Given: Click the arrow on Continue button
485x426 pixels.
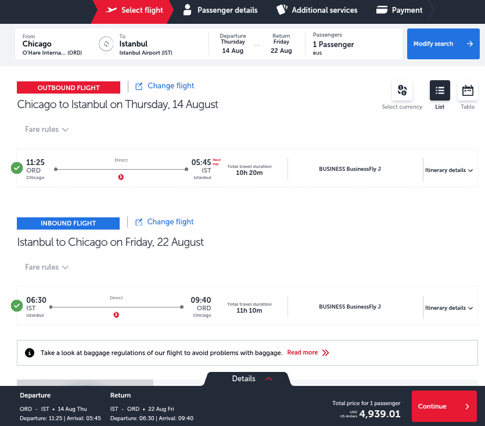Looking at the screenshot, I should [x=467, y=406].
